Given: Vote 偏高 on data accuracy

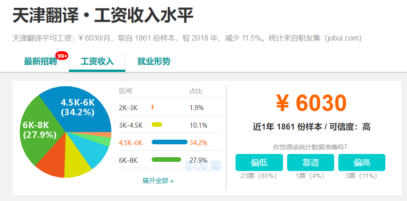Looking at the screenshot, I should point(361,163).
